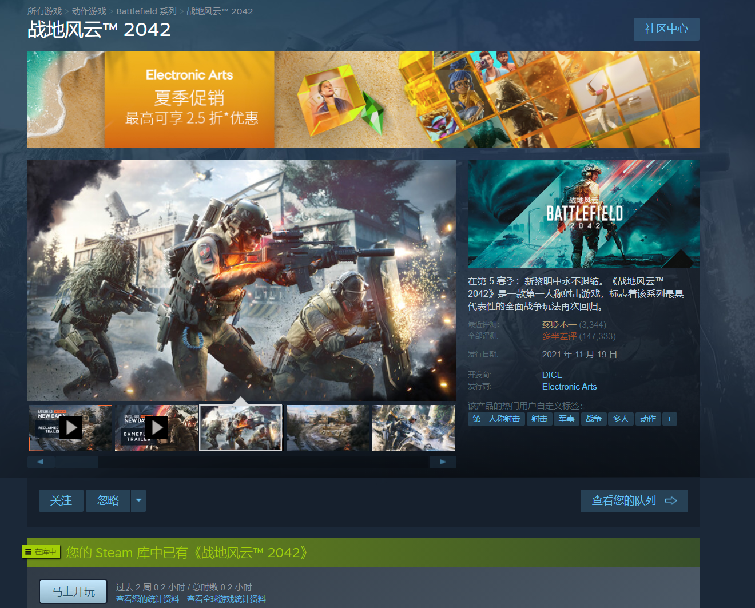
Task: Click the 马上开玩 play now button
Action: pyautogui.click(x=73, y=591)
